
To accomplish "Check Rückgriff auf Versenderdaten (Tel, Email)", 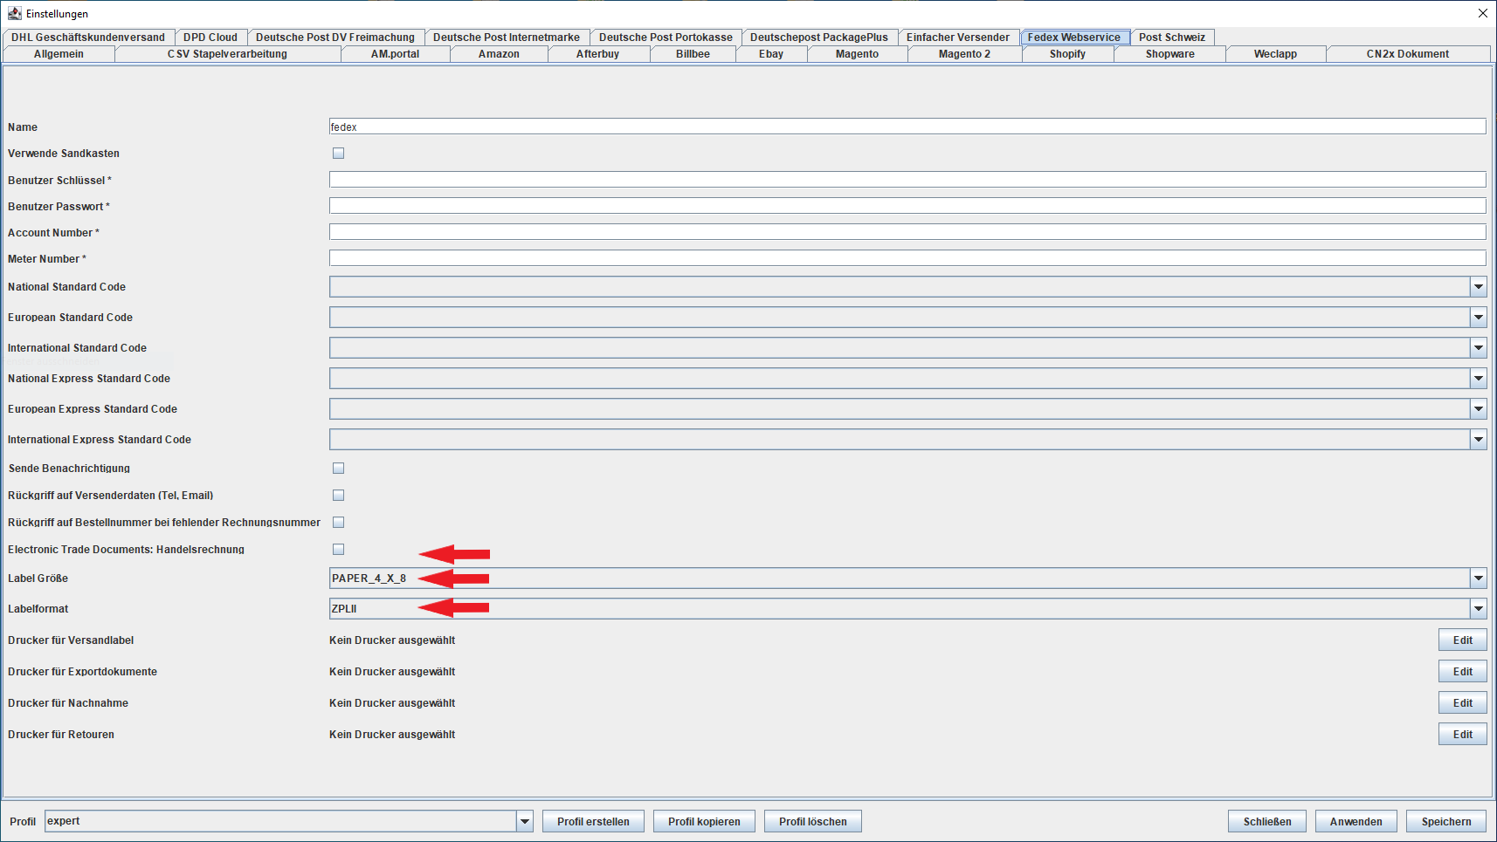I will (338, 496).
